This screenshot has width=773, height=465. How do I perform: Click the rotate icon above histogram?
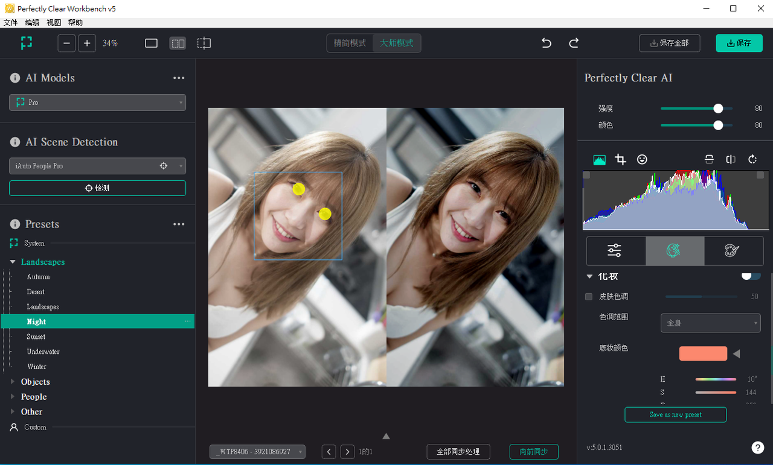(752, 159)
